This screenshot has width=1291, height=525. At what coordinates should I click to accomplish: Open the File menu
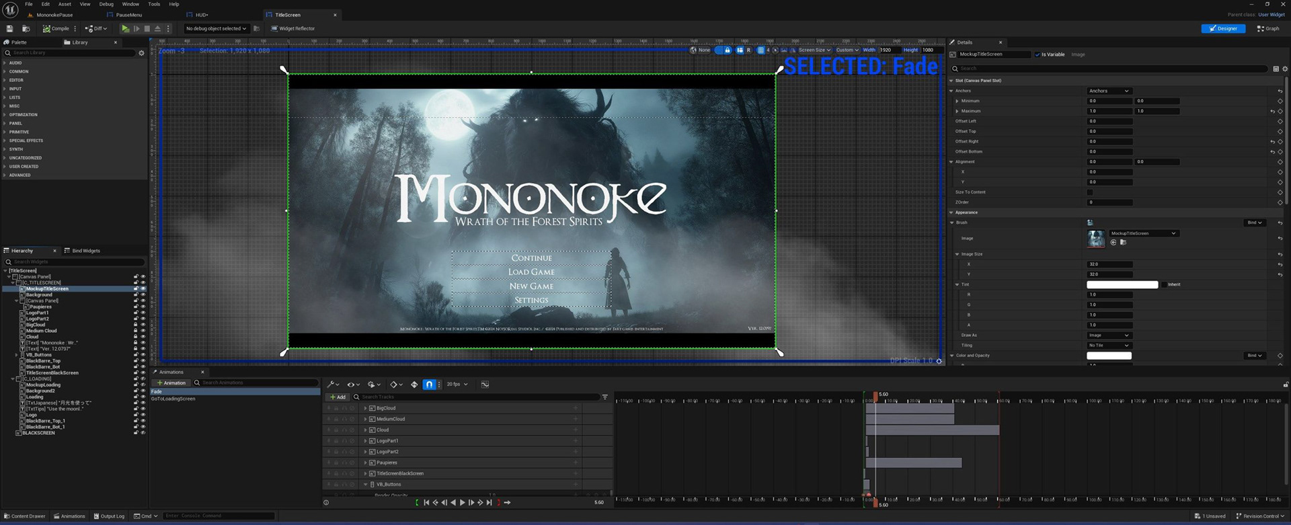(x=29, y=4)
